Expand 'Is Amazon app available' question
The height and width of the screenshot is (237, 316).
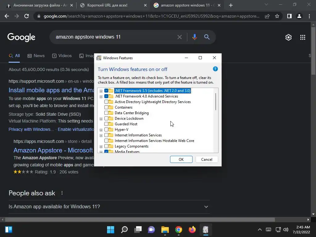tap(109, 206)
